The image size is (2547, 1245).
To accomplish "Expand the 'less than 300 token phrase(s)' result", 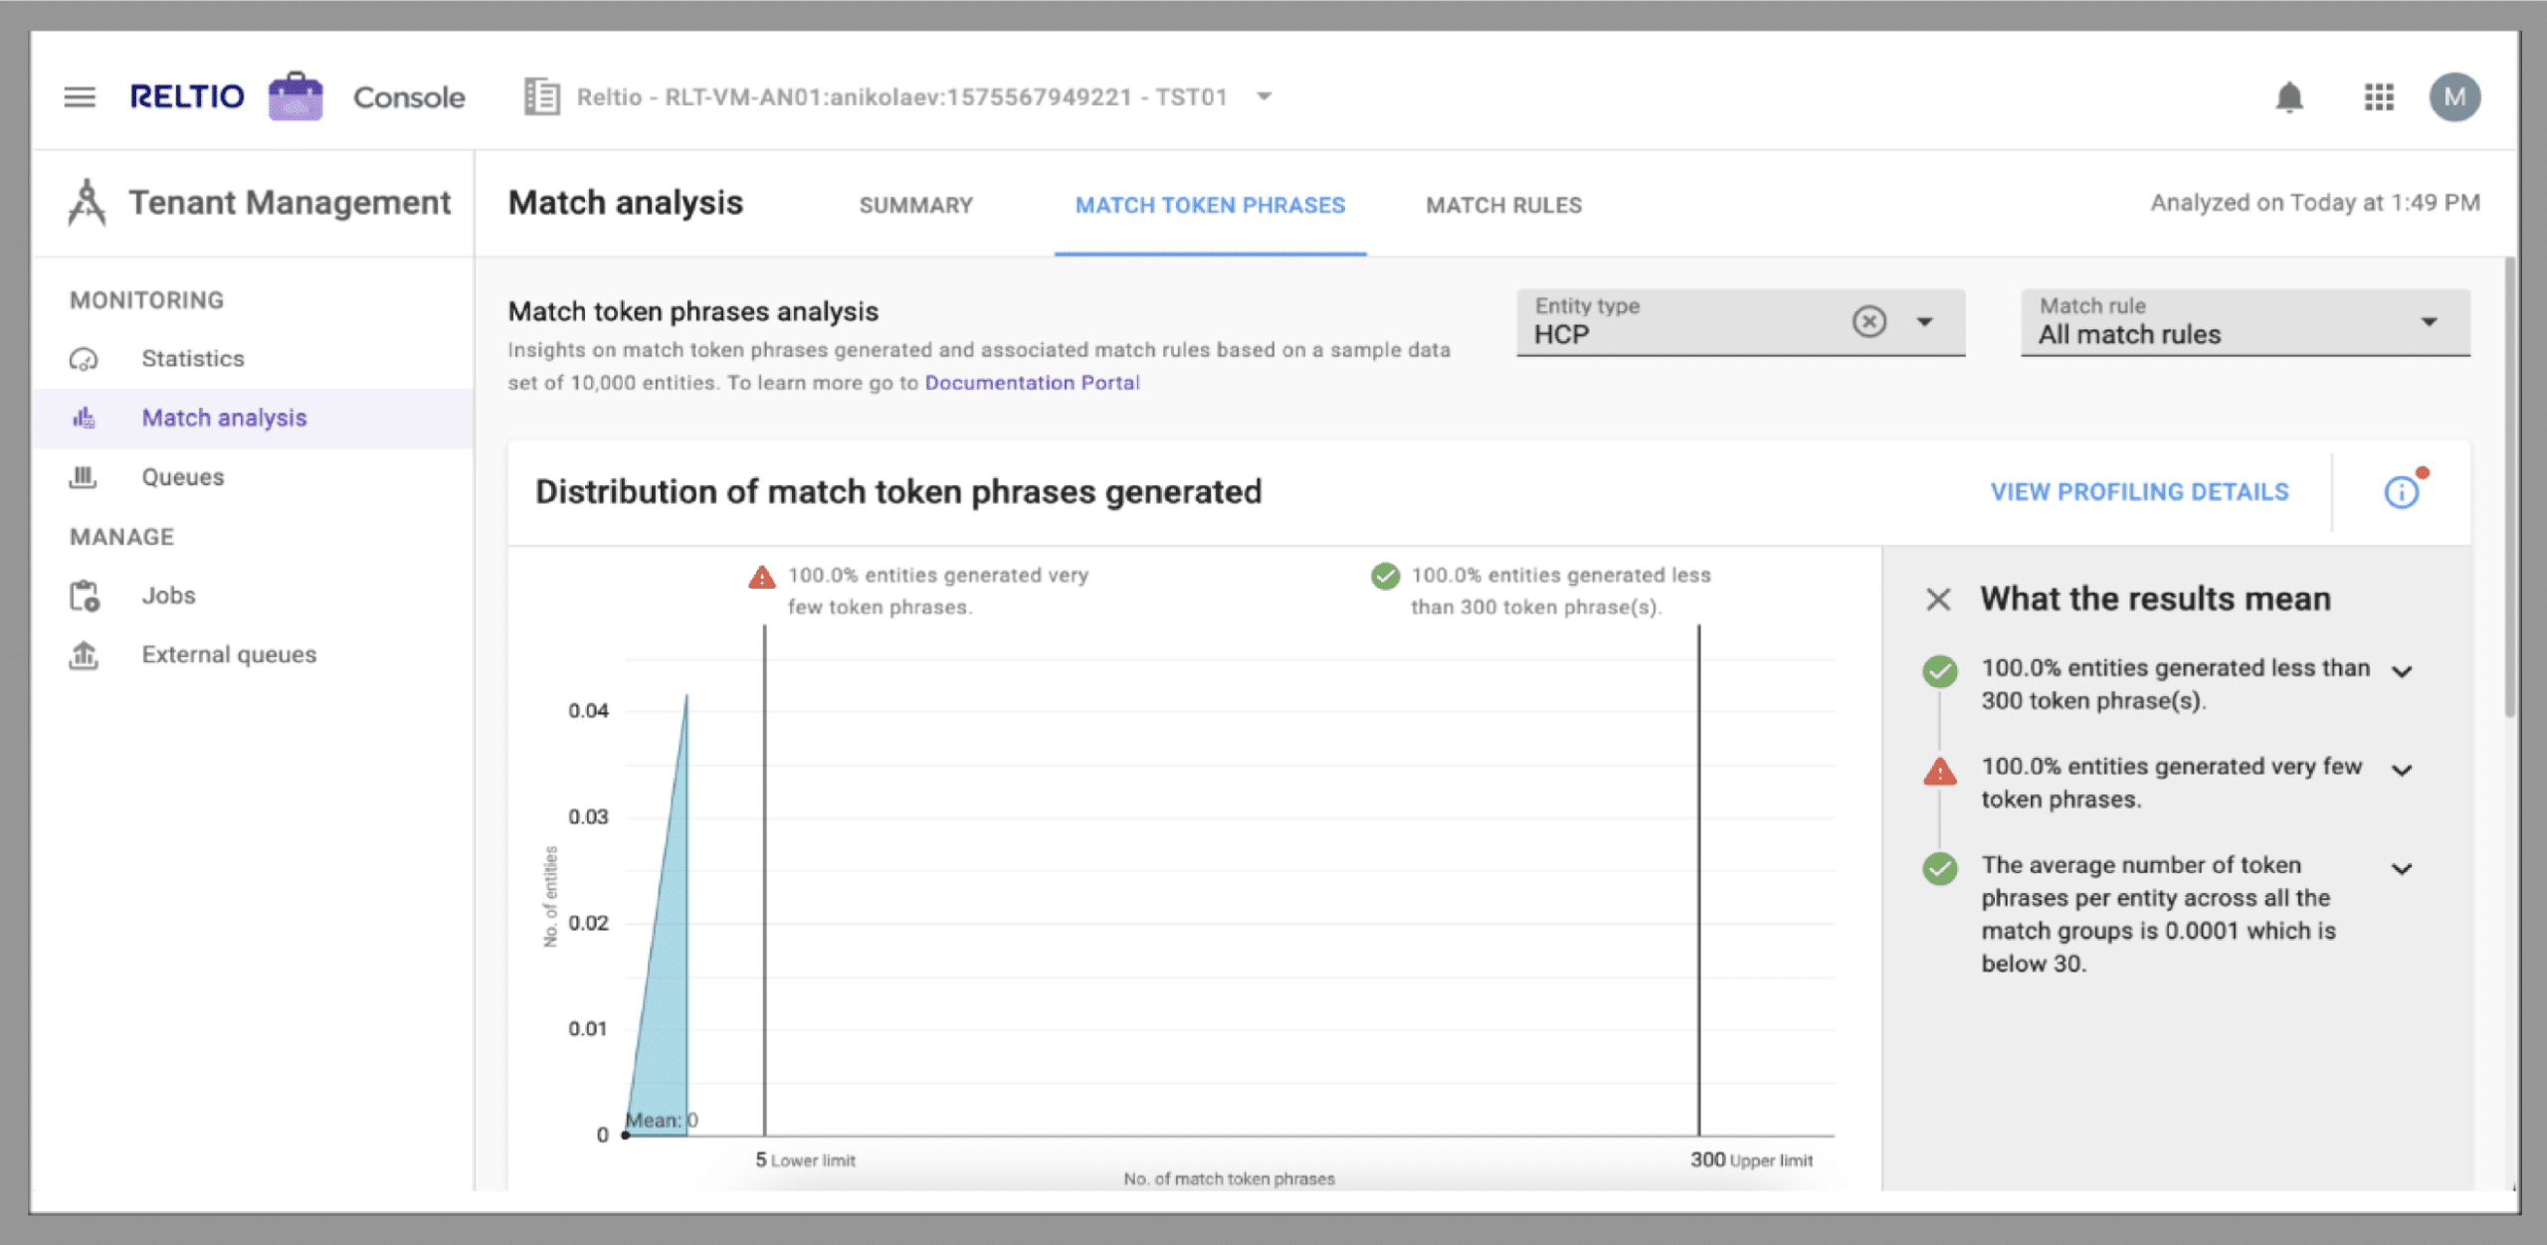I will (x=2402, y=671).
